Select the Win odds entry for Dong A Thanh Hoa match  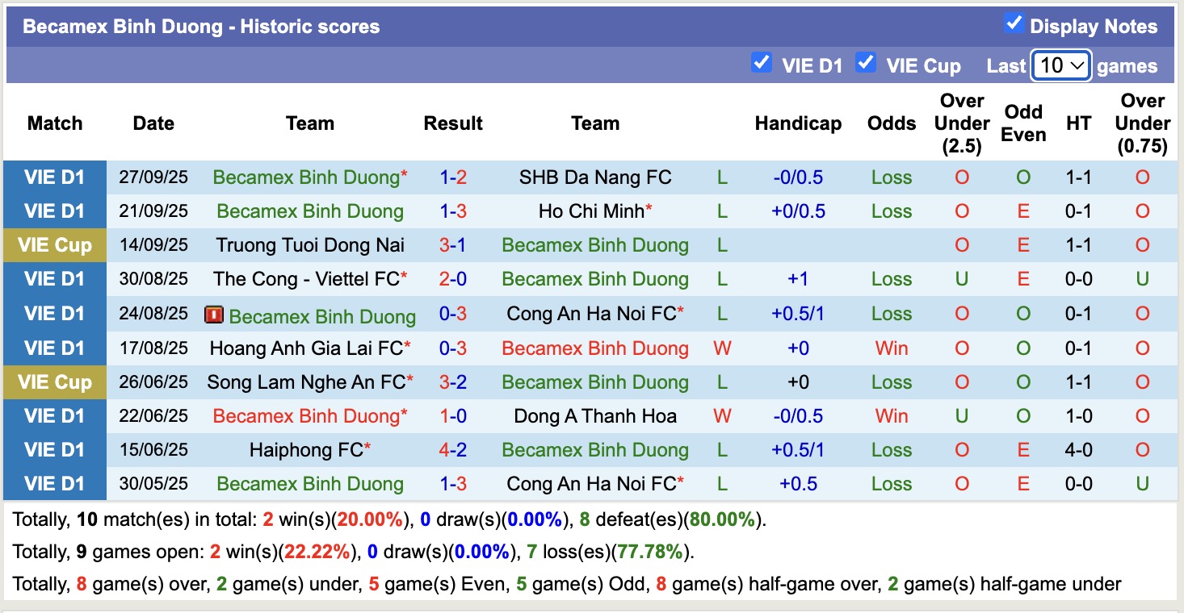point(891,416)
